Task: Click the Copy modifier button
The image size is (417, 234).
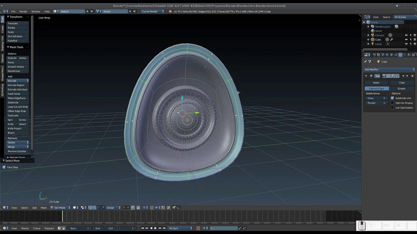Action: [402, 83]
